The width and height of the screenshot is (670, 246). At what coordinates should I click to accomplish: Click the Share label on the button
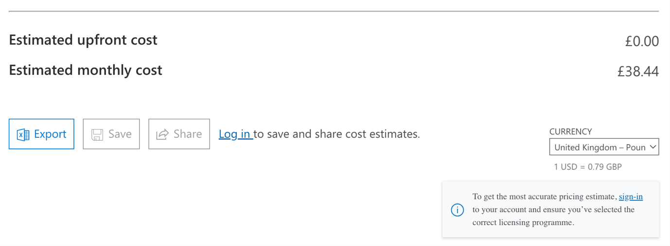(188, 134)
